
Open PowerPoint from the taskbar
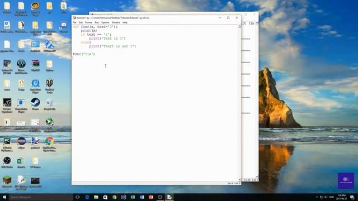click(151, 197)
